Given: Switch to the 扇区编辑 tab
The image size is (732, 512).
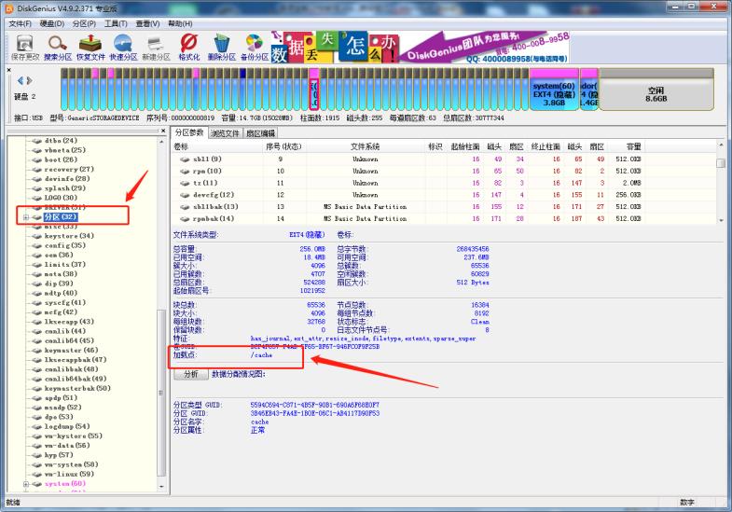Looking at the screenshot, I should click(261, 133).
